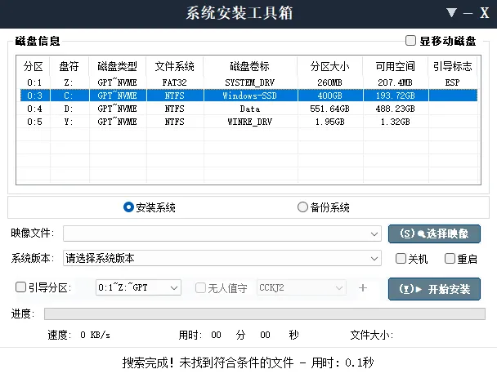Click the 文件大小 label
497x378 pixels.
pyautogui.click(x=371, y=335)
